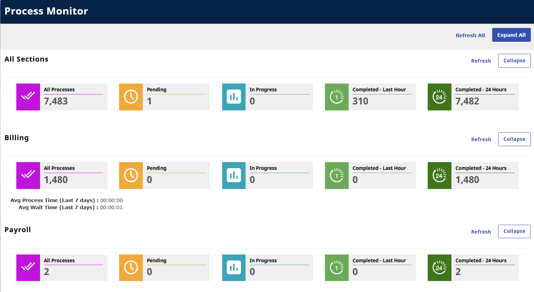Collapse the Payroll section
The image size is (534, 292).
[x=514, y=231]
